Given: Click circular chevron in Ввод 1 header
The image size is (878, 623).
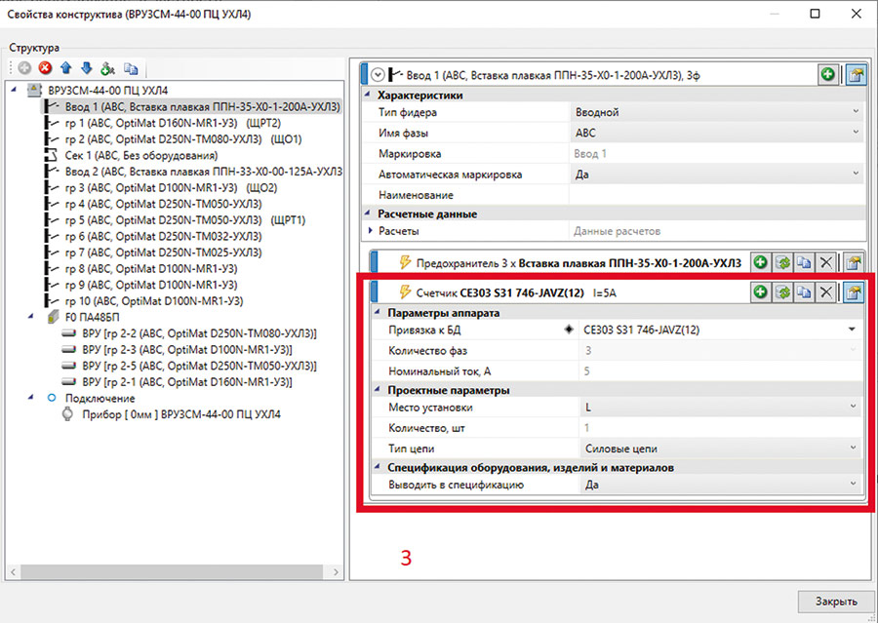Looking at the screenshot, I should click(x=379, y=74).
